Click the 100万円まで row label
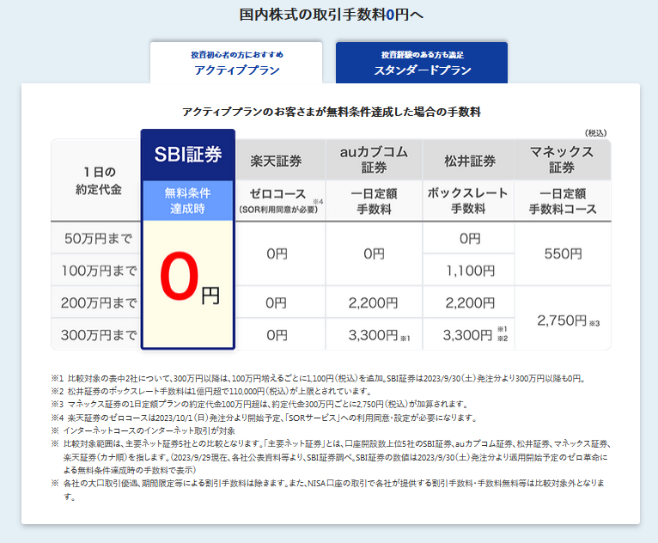 pos(95,271)
